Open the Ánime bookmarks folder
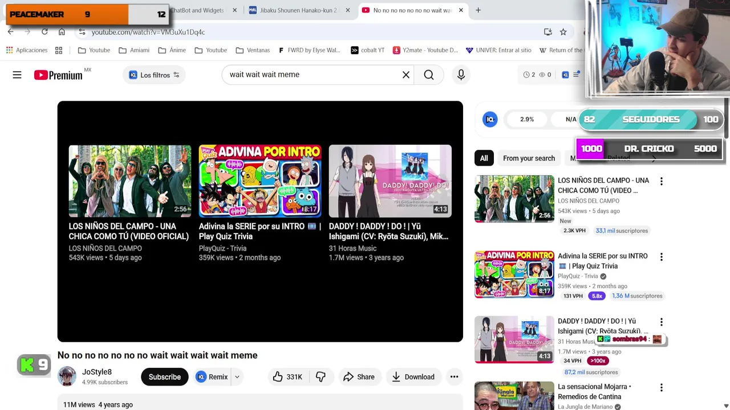The image size is (730, 410). pyautogui.click(x=172, y=50)
